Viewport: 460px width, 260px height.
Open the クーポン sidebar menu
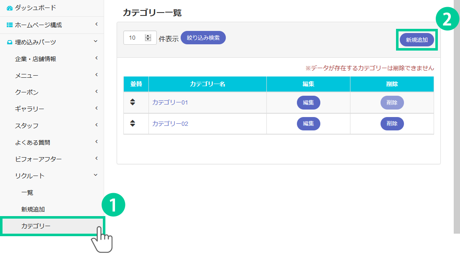[27, 92]
